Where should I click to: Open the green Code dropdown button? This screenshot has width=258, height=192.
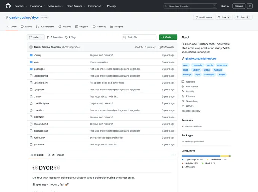pyautogui.click(x=168, y=37)
